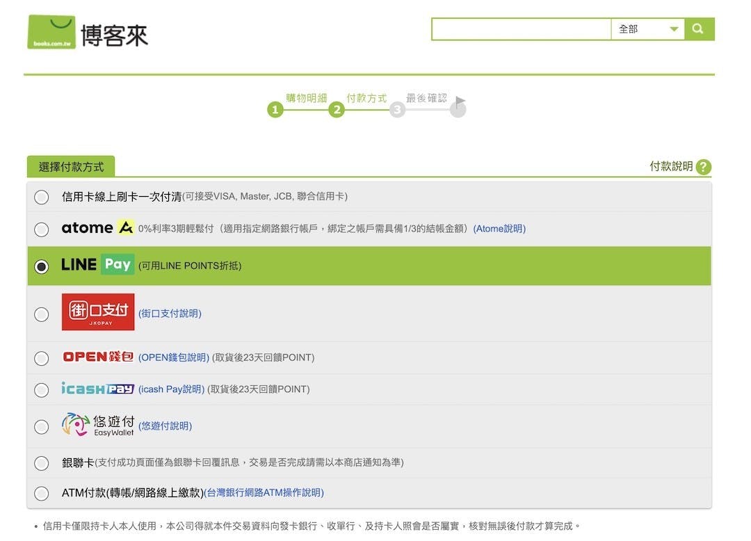
Task: Click the 信用卡線上刷卡一次付清 label text
Action: coord(122,197)
